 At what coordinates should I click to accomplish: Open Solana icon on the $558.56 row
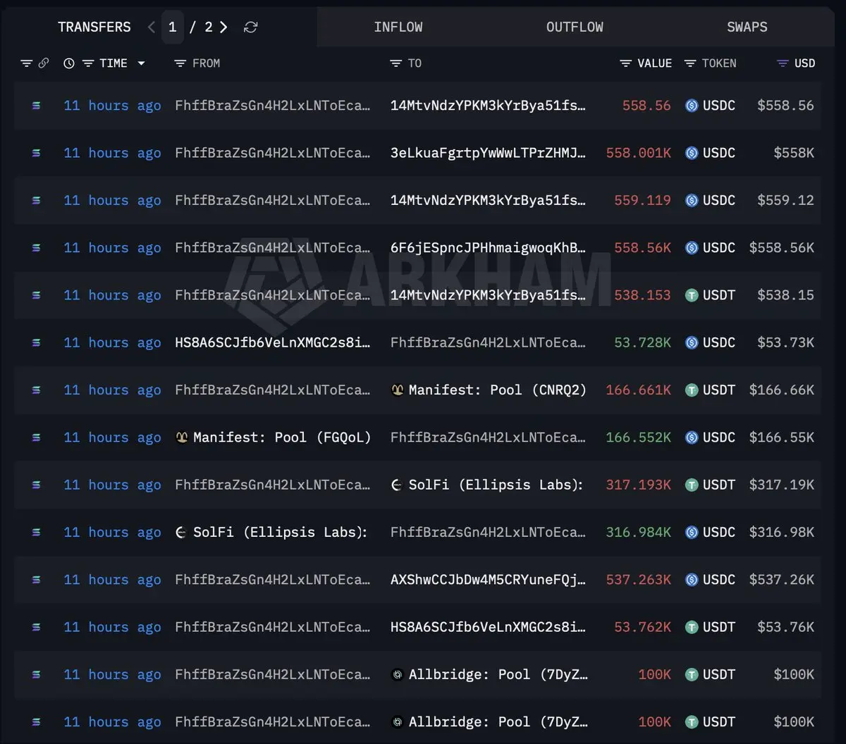tap(36, 106)
